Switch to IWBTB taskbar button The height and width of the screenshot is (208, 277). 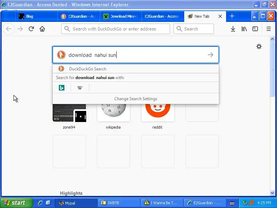click(118, 203)
